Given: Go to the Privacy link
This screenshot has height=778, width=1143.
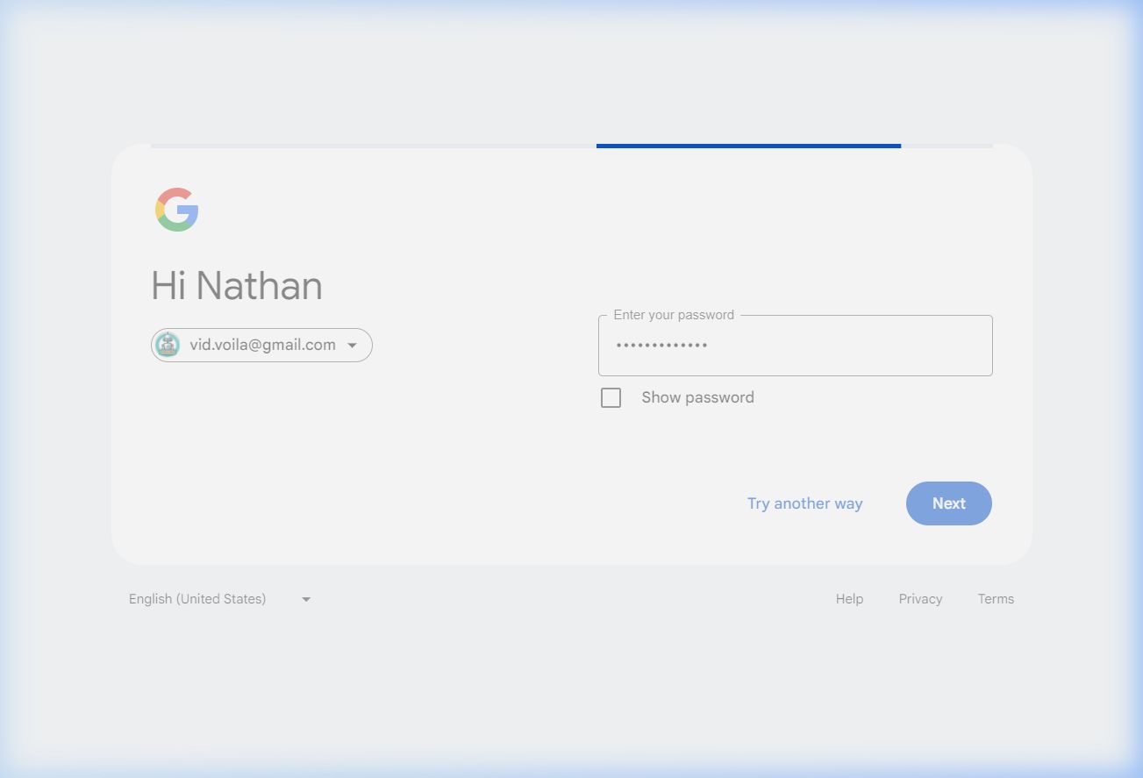Looking at the screenshot, I should pos(920,599).
